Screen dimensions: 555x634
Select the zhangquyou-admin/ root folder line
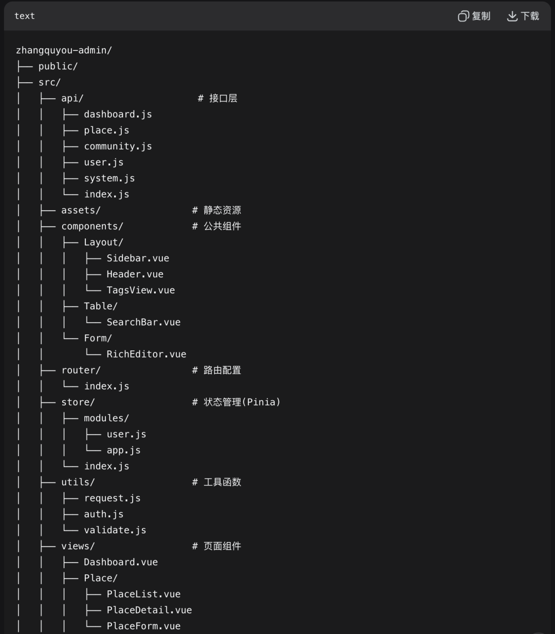pos(64,50)
